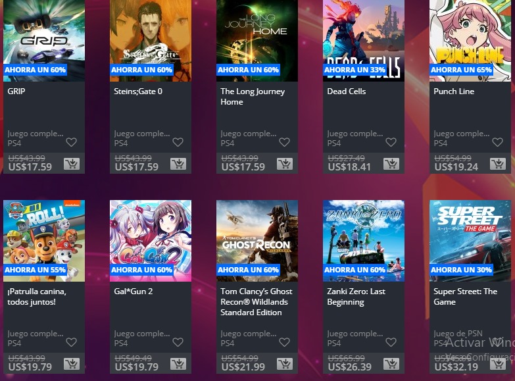This screenshot has width=515, height=381.
Task: Toggle heart on Gal*Gun 2
Action: click(178, 342)
